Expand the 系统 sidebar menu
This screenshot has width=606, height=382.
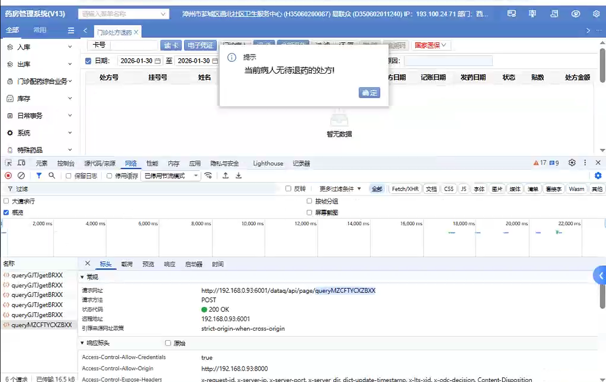40,133
